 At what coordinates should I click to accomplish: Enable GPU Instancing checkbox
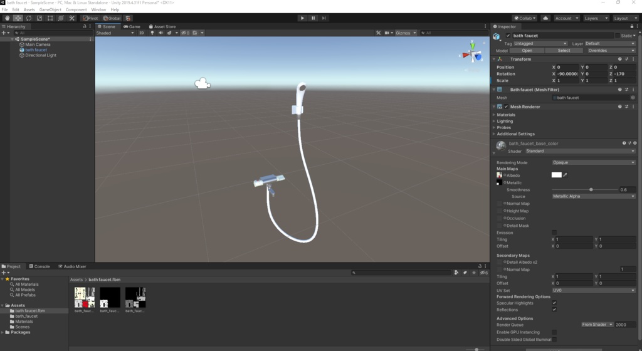pos(554,332)
